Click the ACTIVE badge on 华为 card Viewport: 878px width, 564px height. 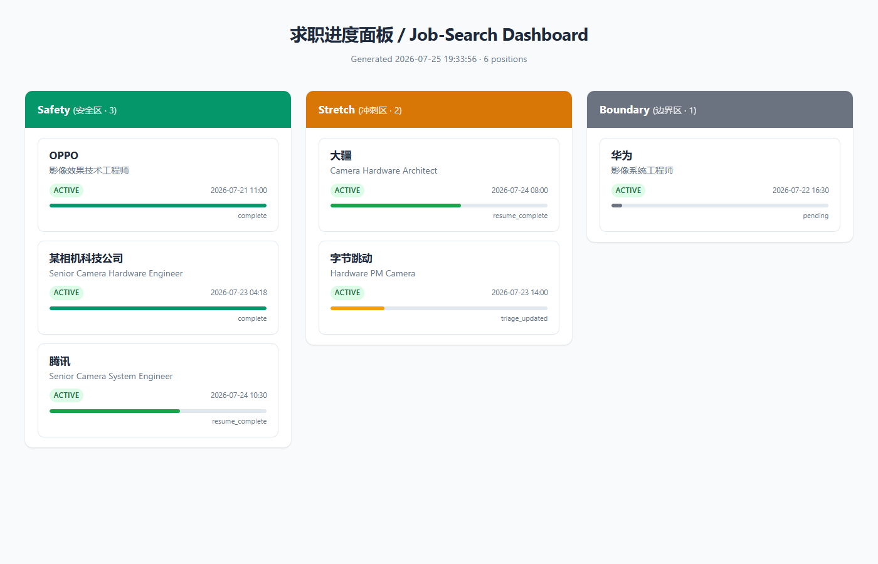click(x=628, y=191)
